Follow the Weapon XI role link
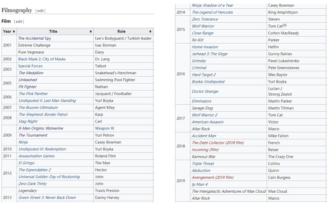329x205 pixels. 104,128
